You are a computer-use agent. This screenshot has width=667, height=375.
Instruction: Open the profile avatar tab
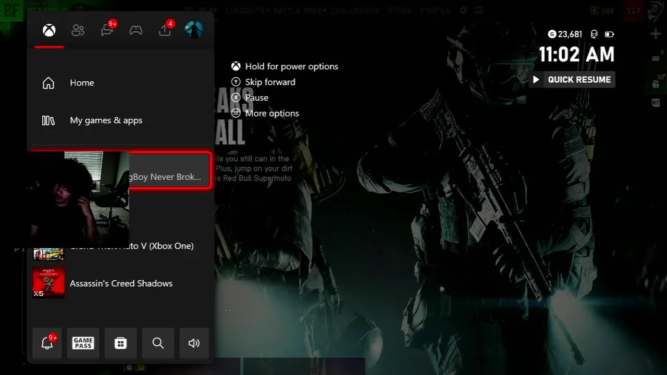[194, 30]
